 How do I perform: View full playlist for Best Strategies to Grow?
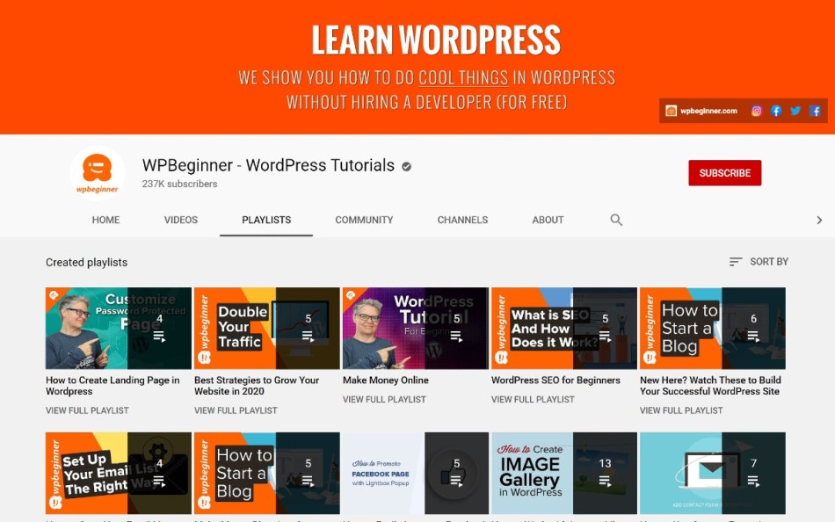click(236, 410)
